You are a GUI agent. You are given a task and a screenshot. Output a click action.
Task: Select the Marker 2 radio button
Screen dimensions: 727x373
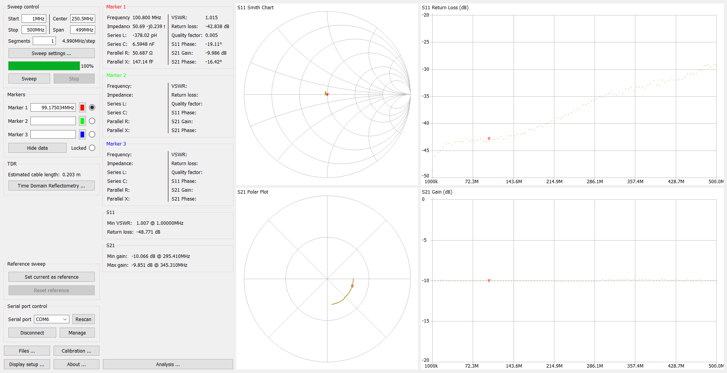coord(92,121)
